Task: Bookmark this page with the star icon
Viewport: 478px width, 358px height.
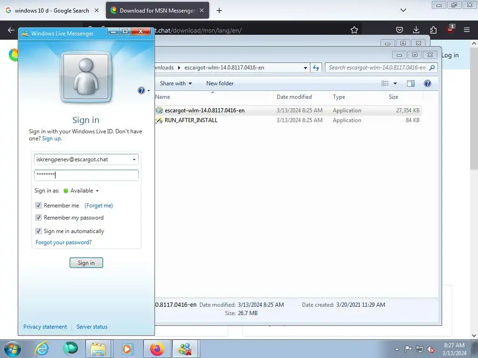Action: click(354, 30)
